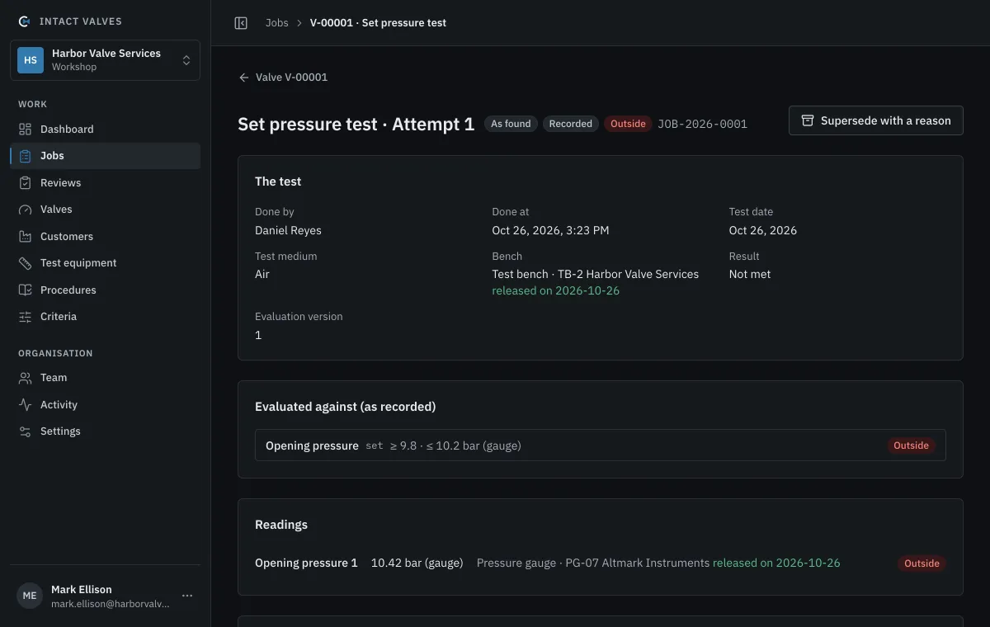The height and width of the screenshot is (627, 990).
Task: Open the Test equipment section
Action: (105, 263)
